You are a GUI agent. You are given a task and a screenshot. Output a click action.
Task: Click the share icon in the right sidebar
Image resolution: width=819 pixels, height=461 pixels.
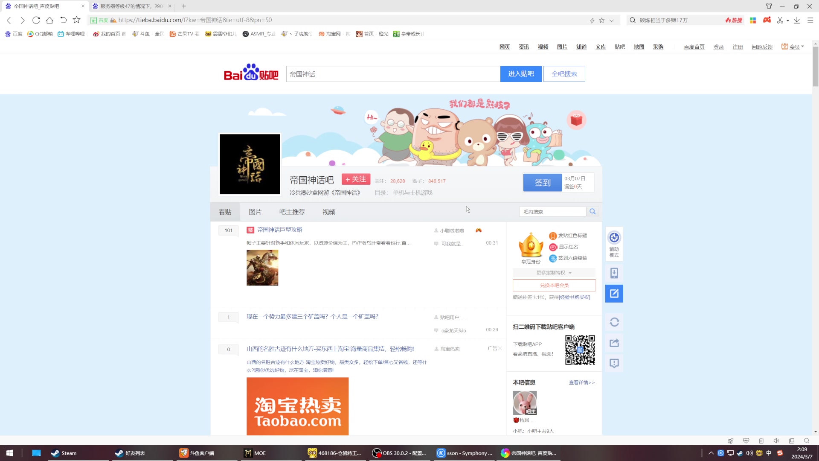click(614, 342)
